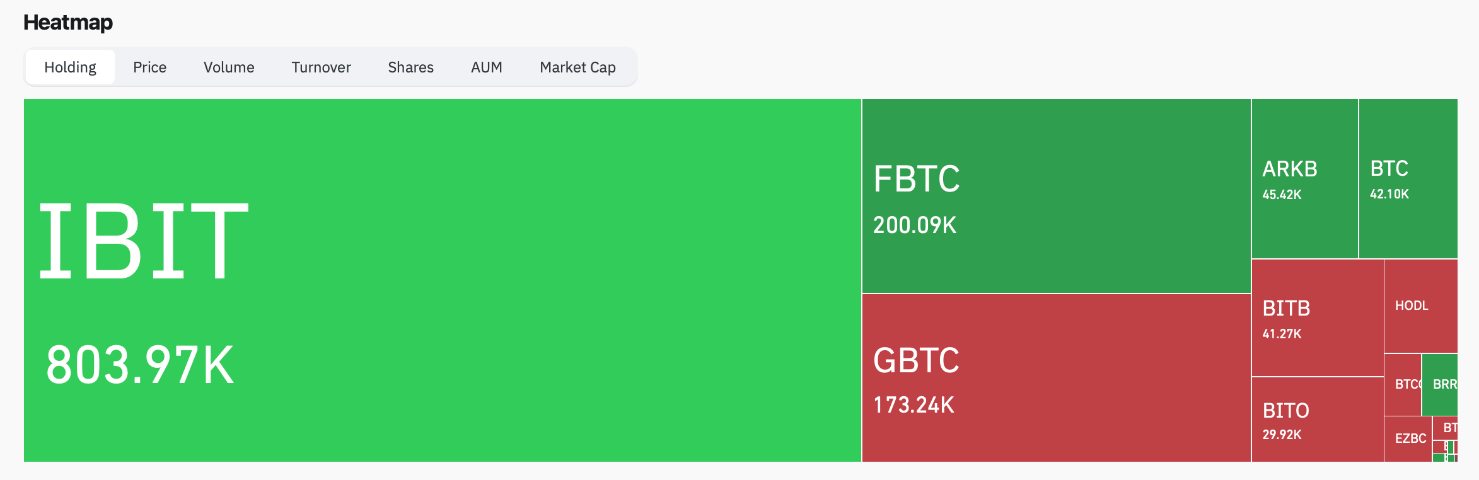Select the red EZBC tile

[x=1408, y=439]
